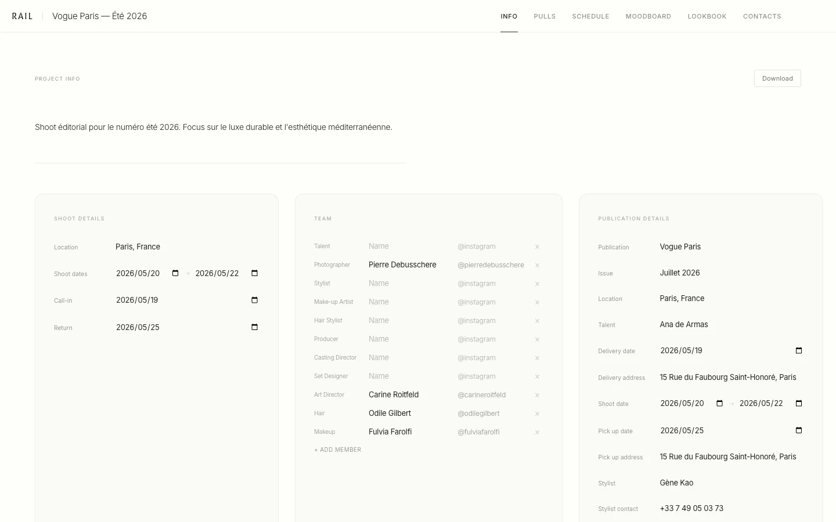Edit the @odilegilbert instagram handle

coord(492,414)
